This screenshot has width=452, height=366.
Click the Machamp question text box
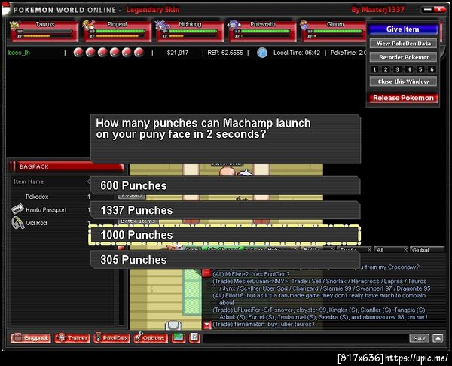225,139
